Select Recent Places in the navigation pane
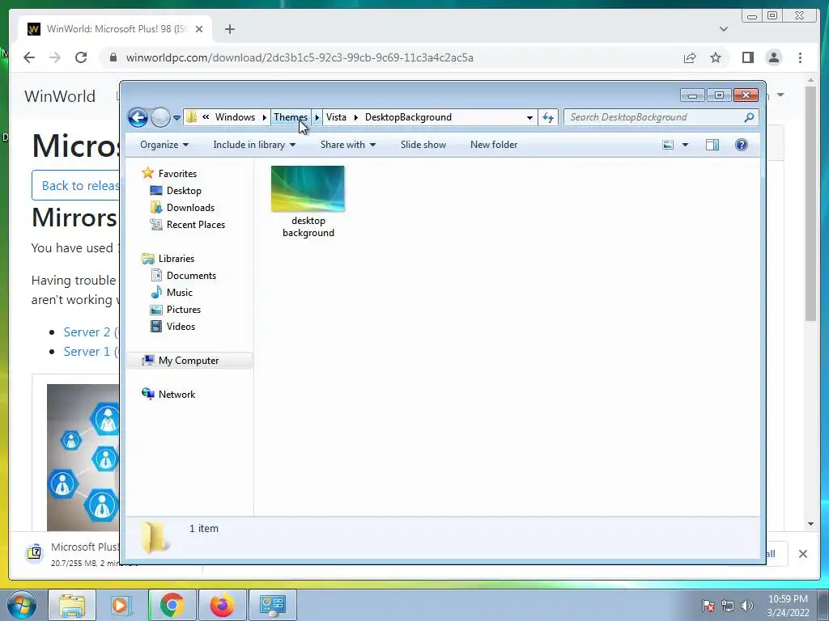Image resolution: width=829 pixels, height=621 pixels. (x=196, y=225)
